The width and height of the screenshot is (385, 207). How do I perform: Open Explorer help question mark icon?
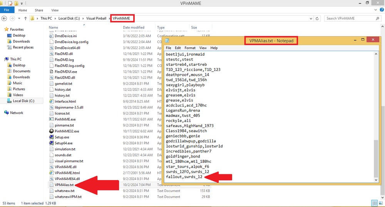(x=382, y=10)
